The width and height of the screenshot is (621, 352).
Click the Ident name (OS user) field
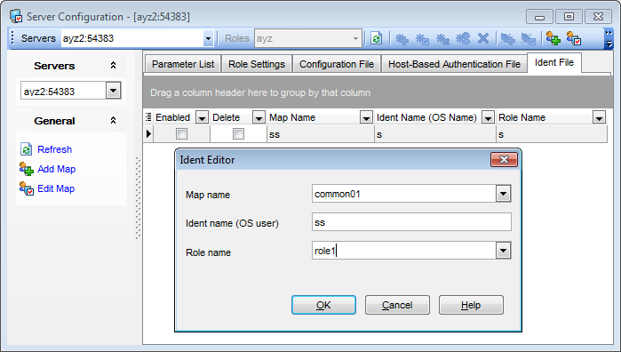(411, 222)
